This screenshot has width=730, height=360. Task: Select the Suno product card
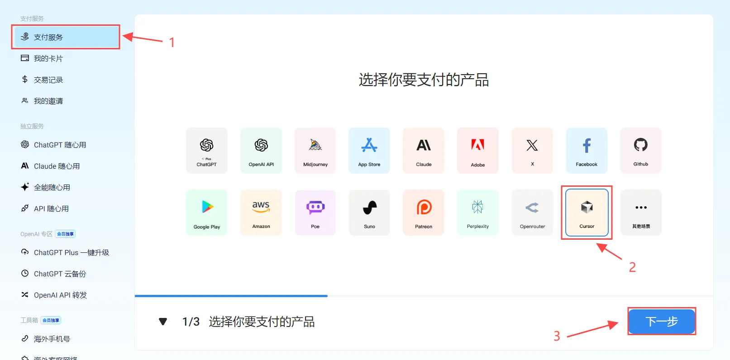[369, 213]
